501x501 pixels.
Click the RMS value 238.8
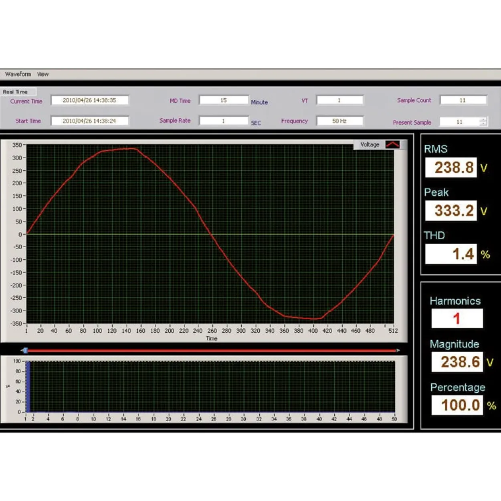451,168
